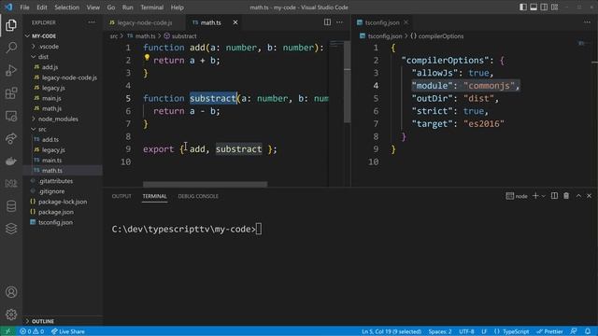598x336 pixels.
Task: Open more actions for math.ts editor group
Action: coord(339,22)
